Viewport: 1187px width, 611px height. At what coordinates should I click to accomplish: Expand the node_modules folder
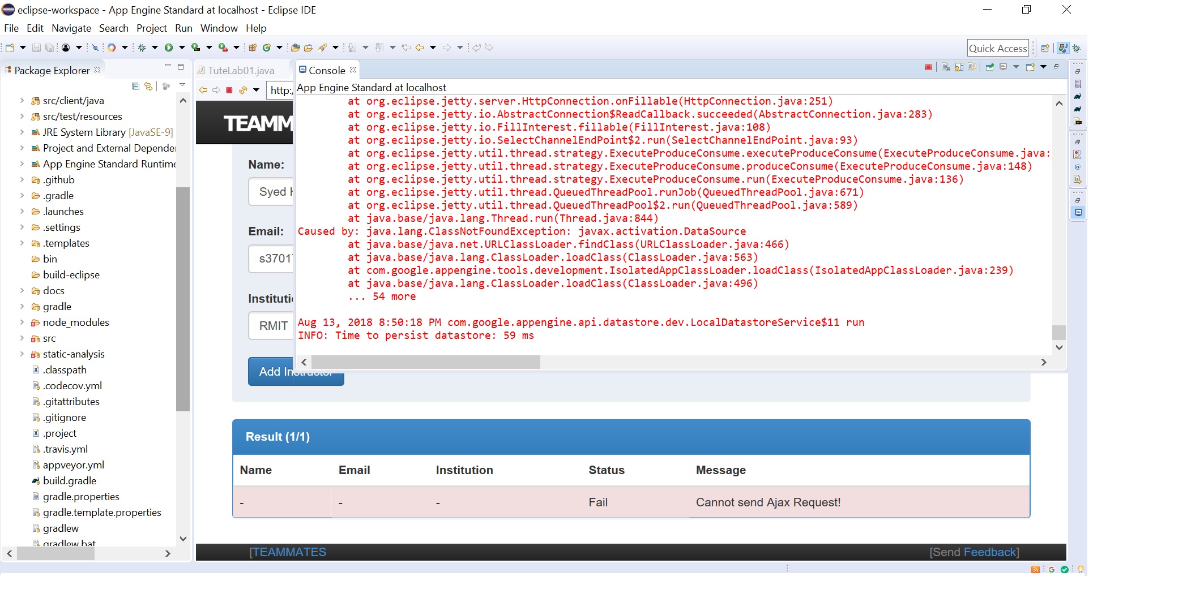click(x=22, y=322)
